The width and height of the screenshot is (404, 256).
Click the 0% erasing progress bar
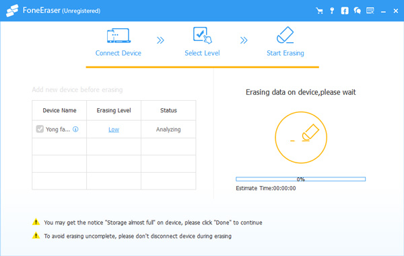click(301, 179)
